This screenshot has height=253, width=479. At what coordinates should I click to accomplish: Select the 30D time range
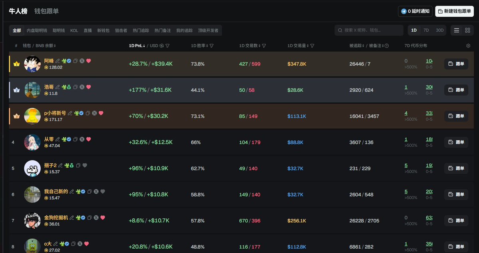(439, 30)
